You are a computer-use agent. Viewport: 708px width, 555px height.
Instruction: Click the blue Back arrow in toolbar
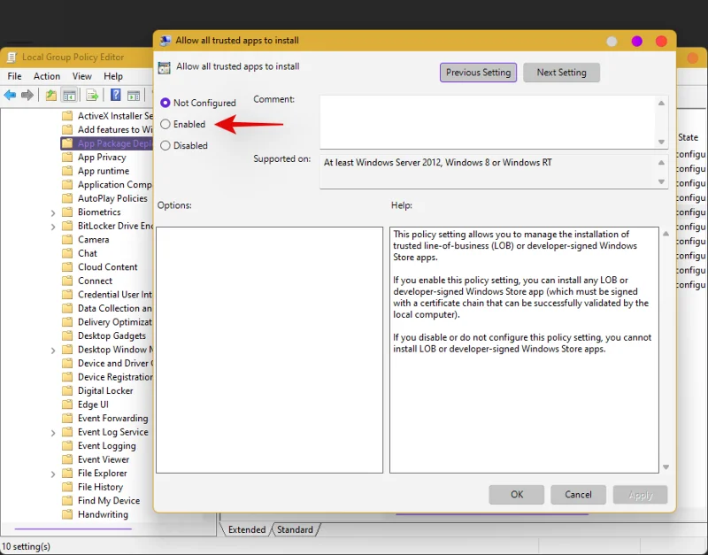[11, 96]
